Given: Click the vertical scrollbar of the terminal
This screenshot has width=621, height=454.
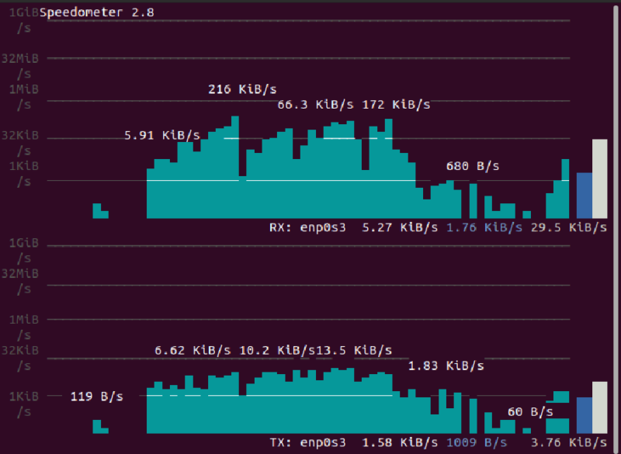Looking at the screenshot, I should tap(616, 228).
